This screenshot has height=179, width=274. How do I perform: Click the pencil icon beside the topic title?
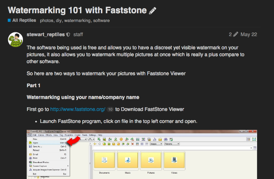coord(153,11)
